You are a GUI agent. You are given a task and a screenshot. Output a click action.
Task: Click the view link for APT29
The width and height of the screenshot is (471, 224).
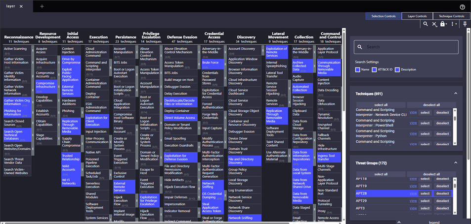[413, 201]
